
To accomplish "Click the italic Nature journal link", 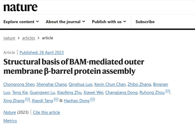I will pos(10,112).
